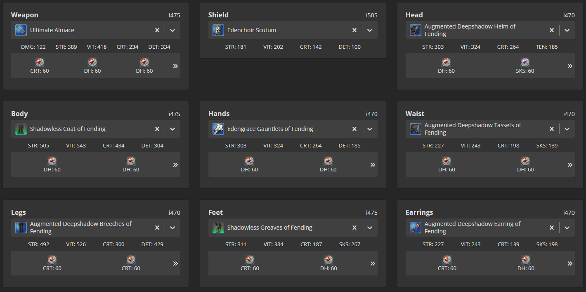Expand Earrings materia with double chevron
The image size is (586, 292).
click(x=570, y=264)
